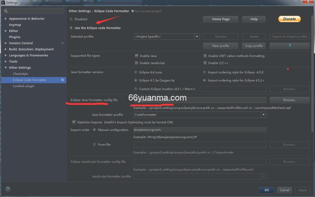Click the Manual configuration import order field
Viewport: 315px width, 197px height.
(200, 130)
